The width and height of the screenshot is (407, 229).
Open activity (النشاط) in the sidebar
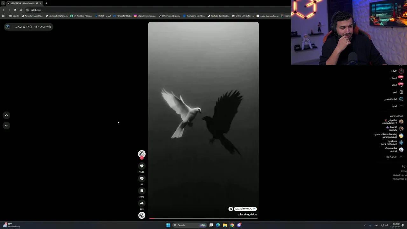click(x=397, y=85)
